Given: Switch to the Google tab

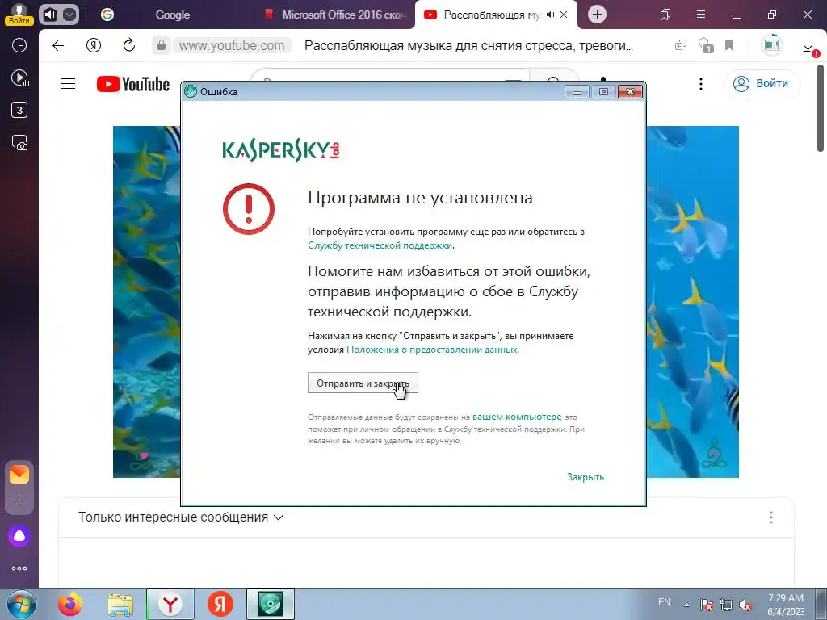Looking at the screenshot, I should point(172,15).
